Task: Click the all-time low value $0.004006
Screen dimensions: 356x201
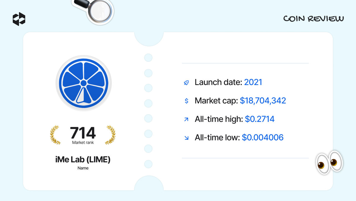Action: (263, 138)
